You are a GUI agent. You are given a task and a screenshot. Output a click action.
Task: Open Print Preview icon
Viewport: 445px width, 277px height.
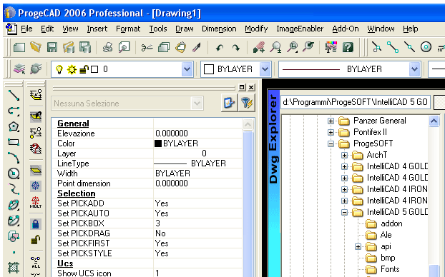[124, 47]
